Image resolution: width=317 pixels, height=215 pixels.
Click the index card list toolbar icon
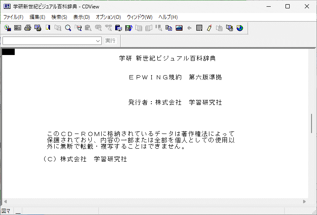[x=18, y=28]
